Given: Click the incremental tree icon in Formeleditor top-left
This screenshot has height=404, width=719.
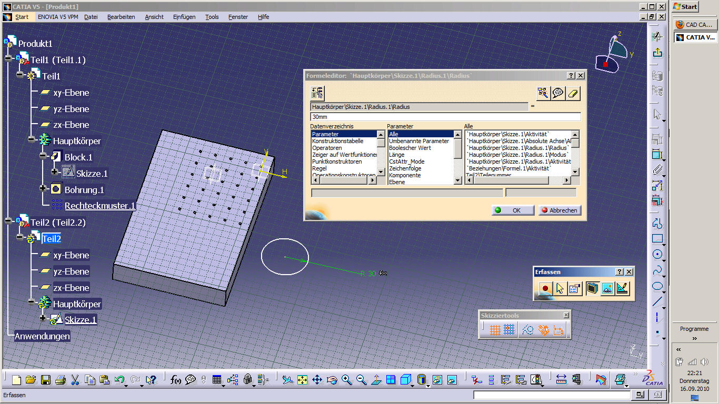Looking at the screenshot, I should [317, 93].
